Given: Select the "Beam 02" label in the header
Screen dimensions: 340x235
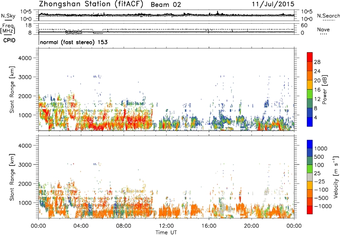Looking at the screenshot, I should click(166, 5).
